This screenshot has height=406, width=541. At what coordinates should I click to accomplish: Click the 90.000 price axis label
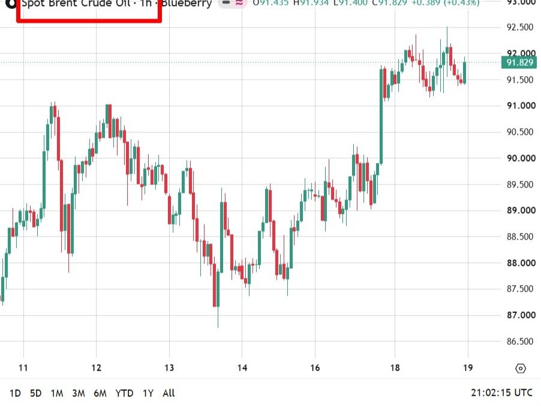click(x=521, y=159)
